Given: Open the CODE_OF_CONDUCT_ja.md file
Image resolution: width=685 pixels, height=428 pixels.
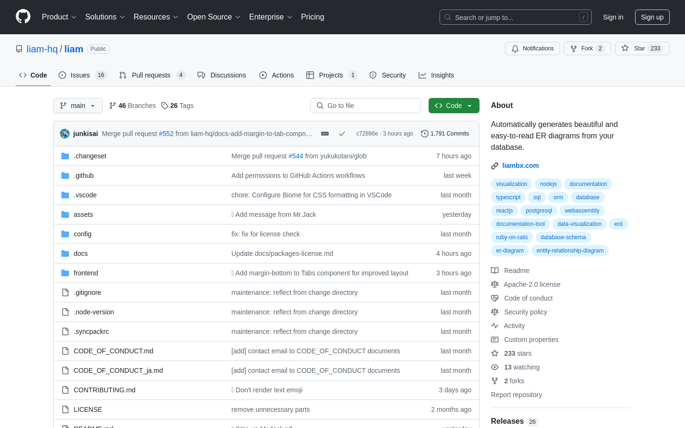Looking at the screenshot, I should (x=118, y=370).
